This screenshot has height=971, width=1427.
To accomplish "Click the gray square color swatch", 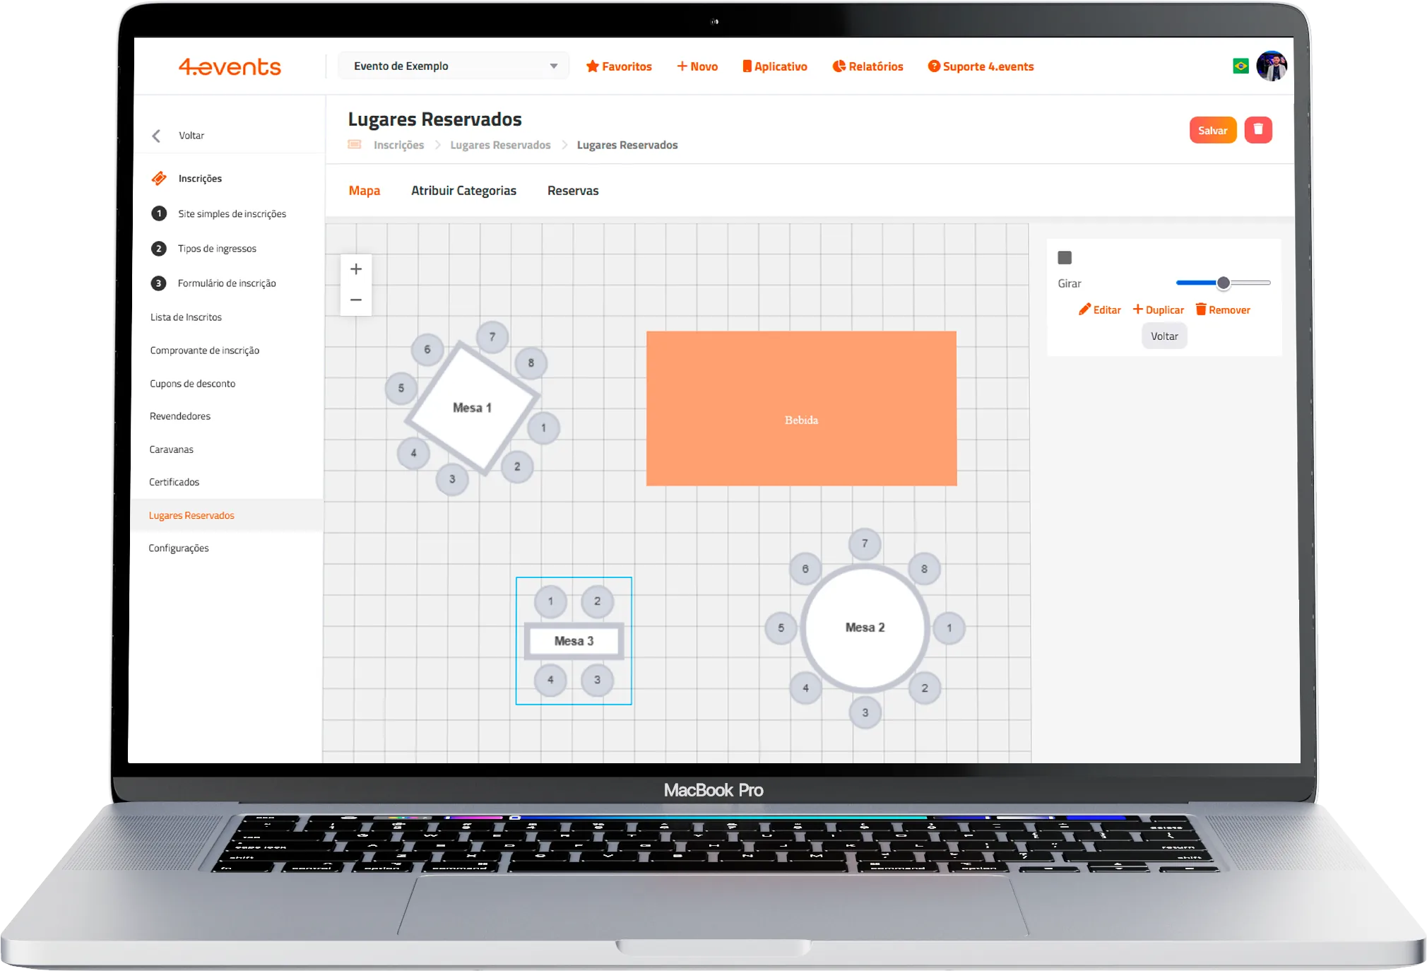I will (1065, 258).
